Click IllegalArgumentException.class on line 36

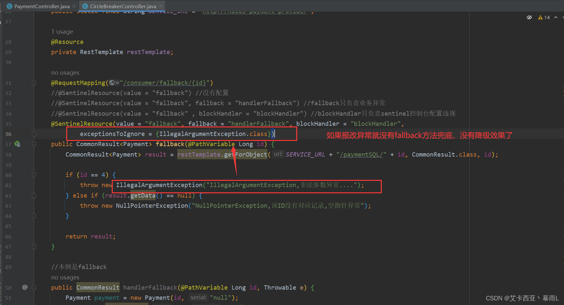[x=213, y=134]
